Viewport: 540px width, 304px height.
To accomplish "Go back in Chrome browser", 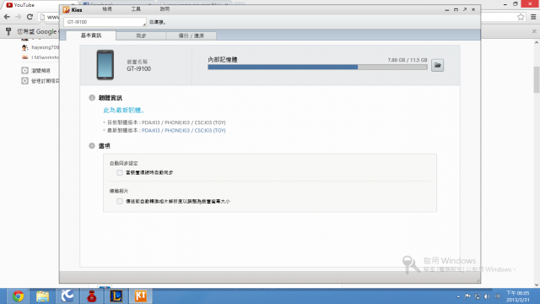I will pyautogui.click(x=7, y=17).
